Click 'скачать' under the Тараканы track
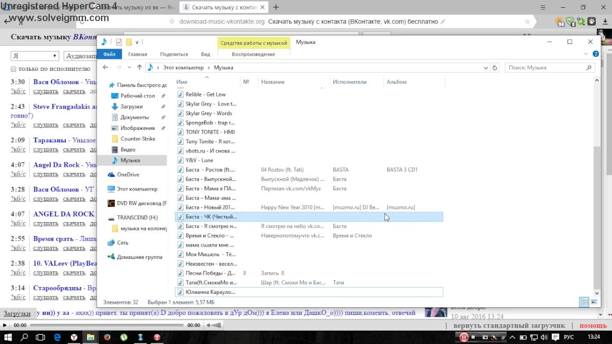This screenshot has height=344, width=612. pyautogui.click(x=74, y=150)
